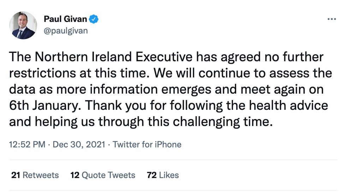Click the blue verified badge

(94, 19)
